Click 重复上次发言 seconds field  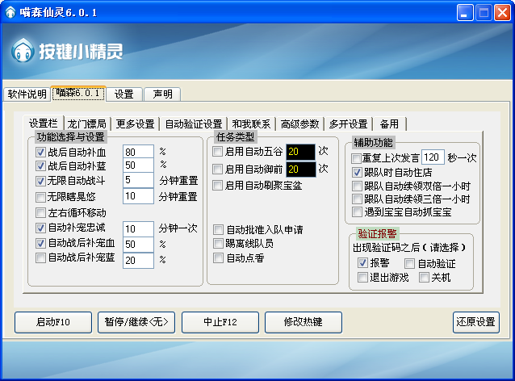click(433, 157)
